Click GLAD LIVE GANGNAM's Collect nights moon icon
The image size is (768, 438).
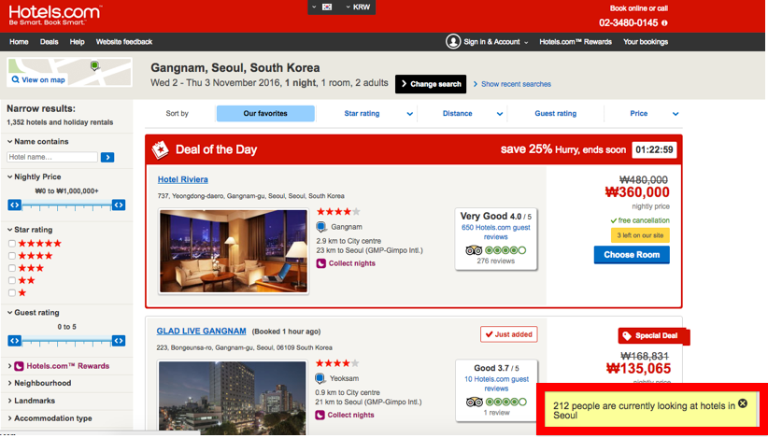point(320,415)
